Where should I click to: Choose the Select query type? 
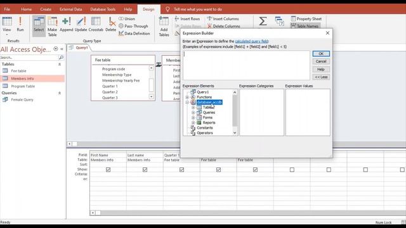tap(39, 25)
